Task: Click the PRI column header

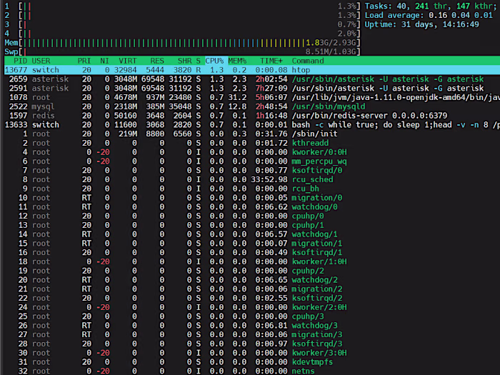Action: (x=84, y=61)
